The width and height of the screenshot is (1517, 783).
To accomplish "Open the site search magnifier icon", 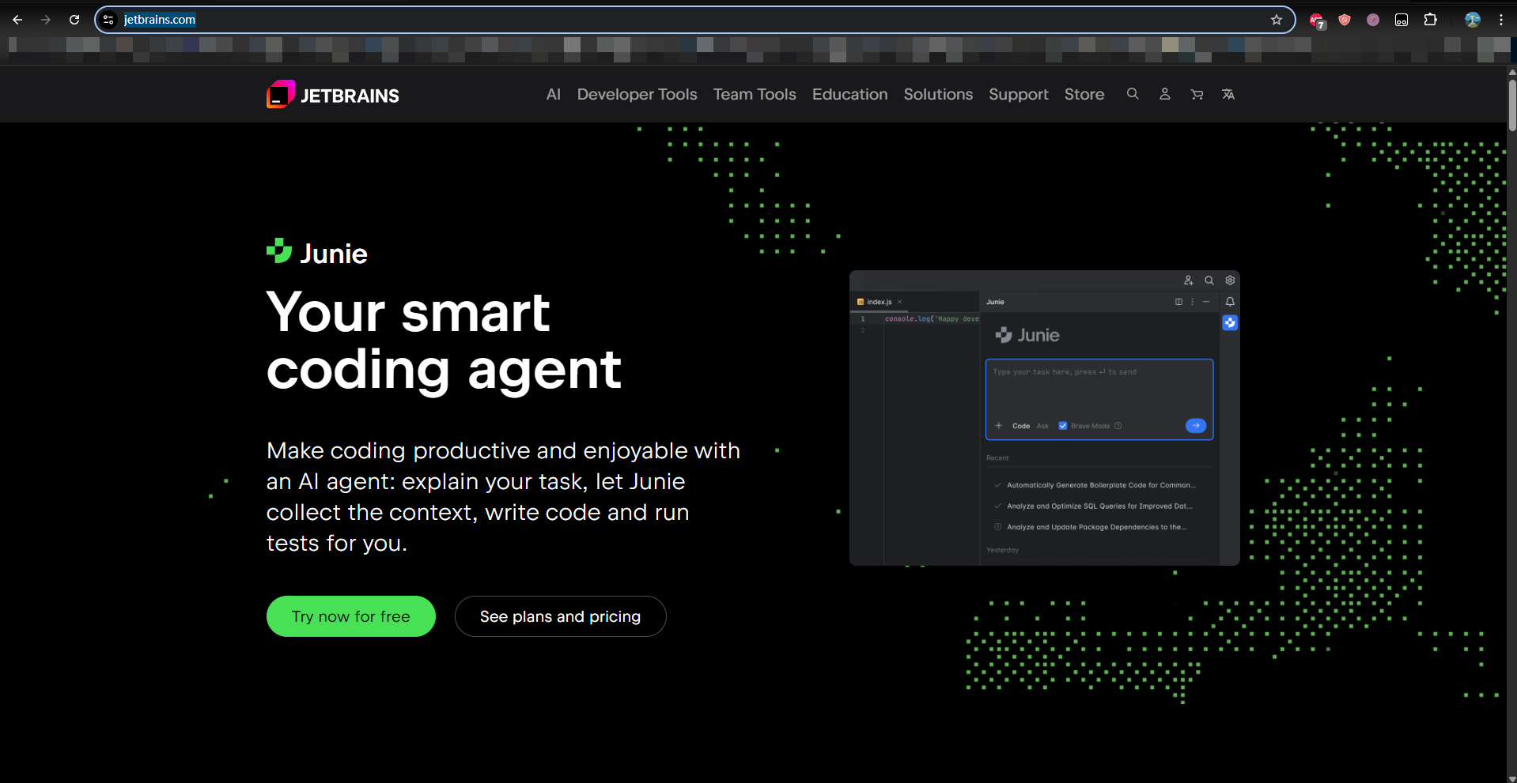I will click(x=1133, y=94).
